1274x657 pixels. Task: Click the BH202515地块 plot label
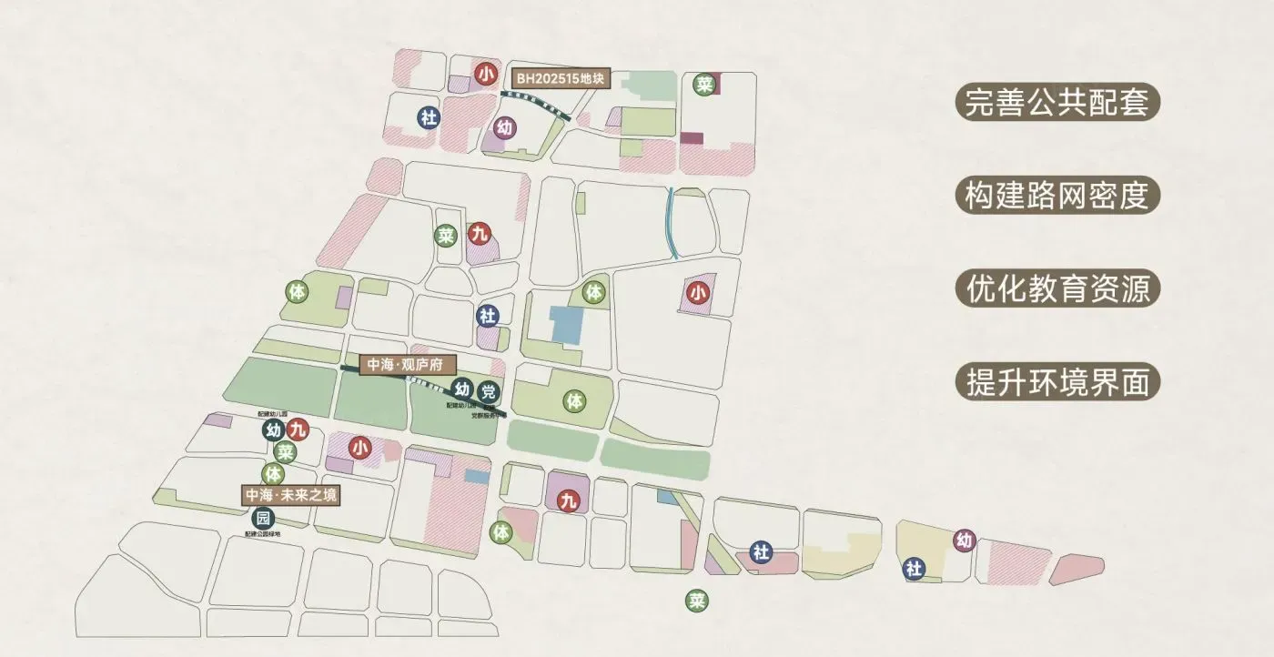point(559,78)
